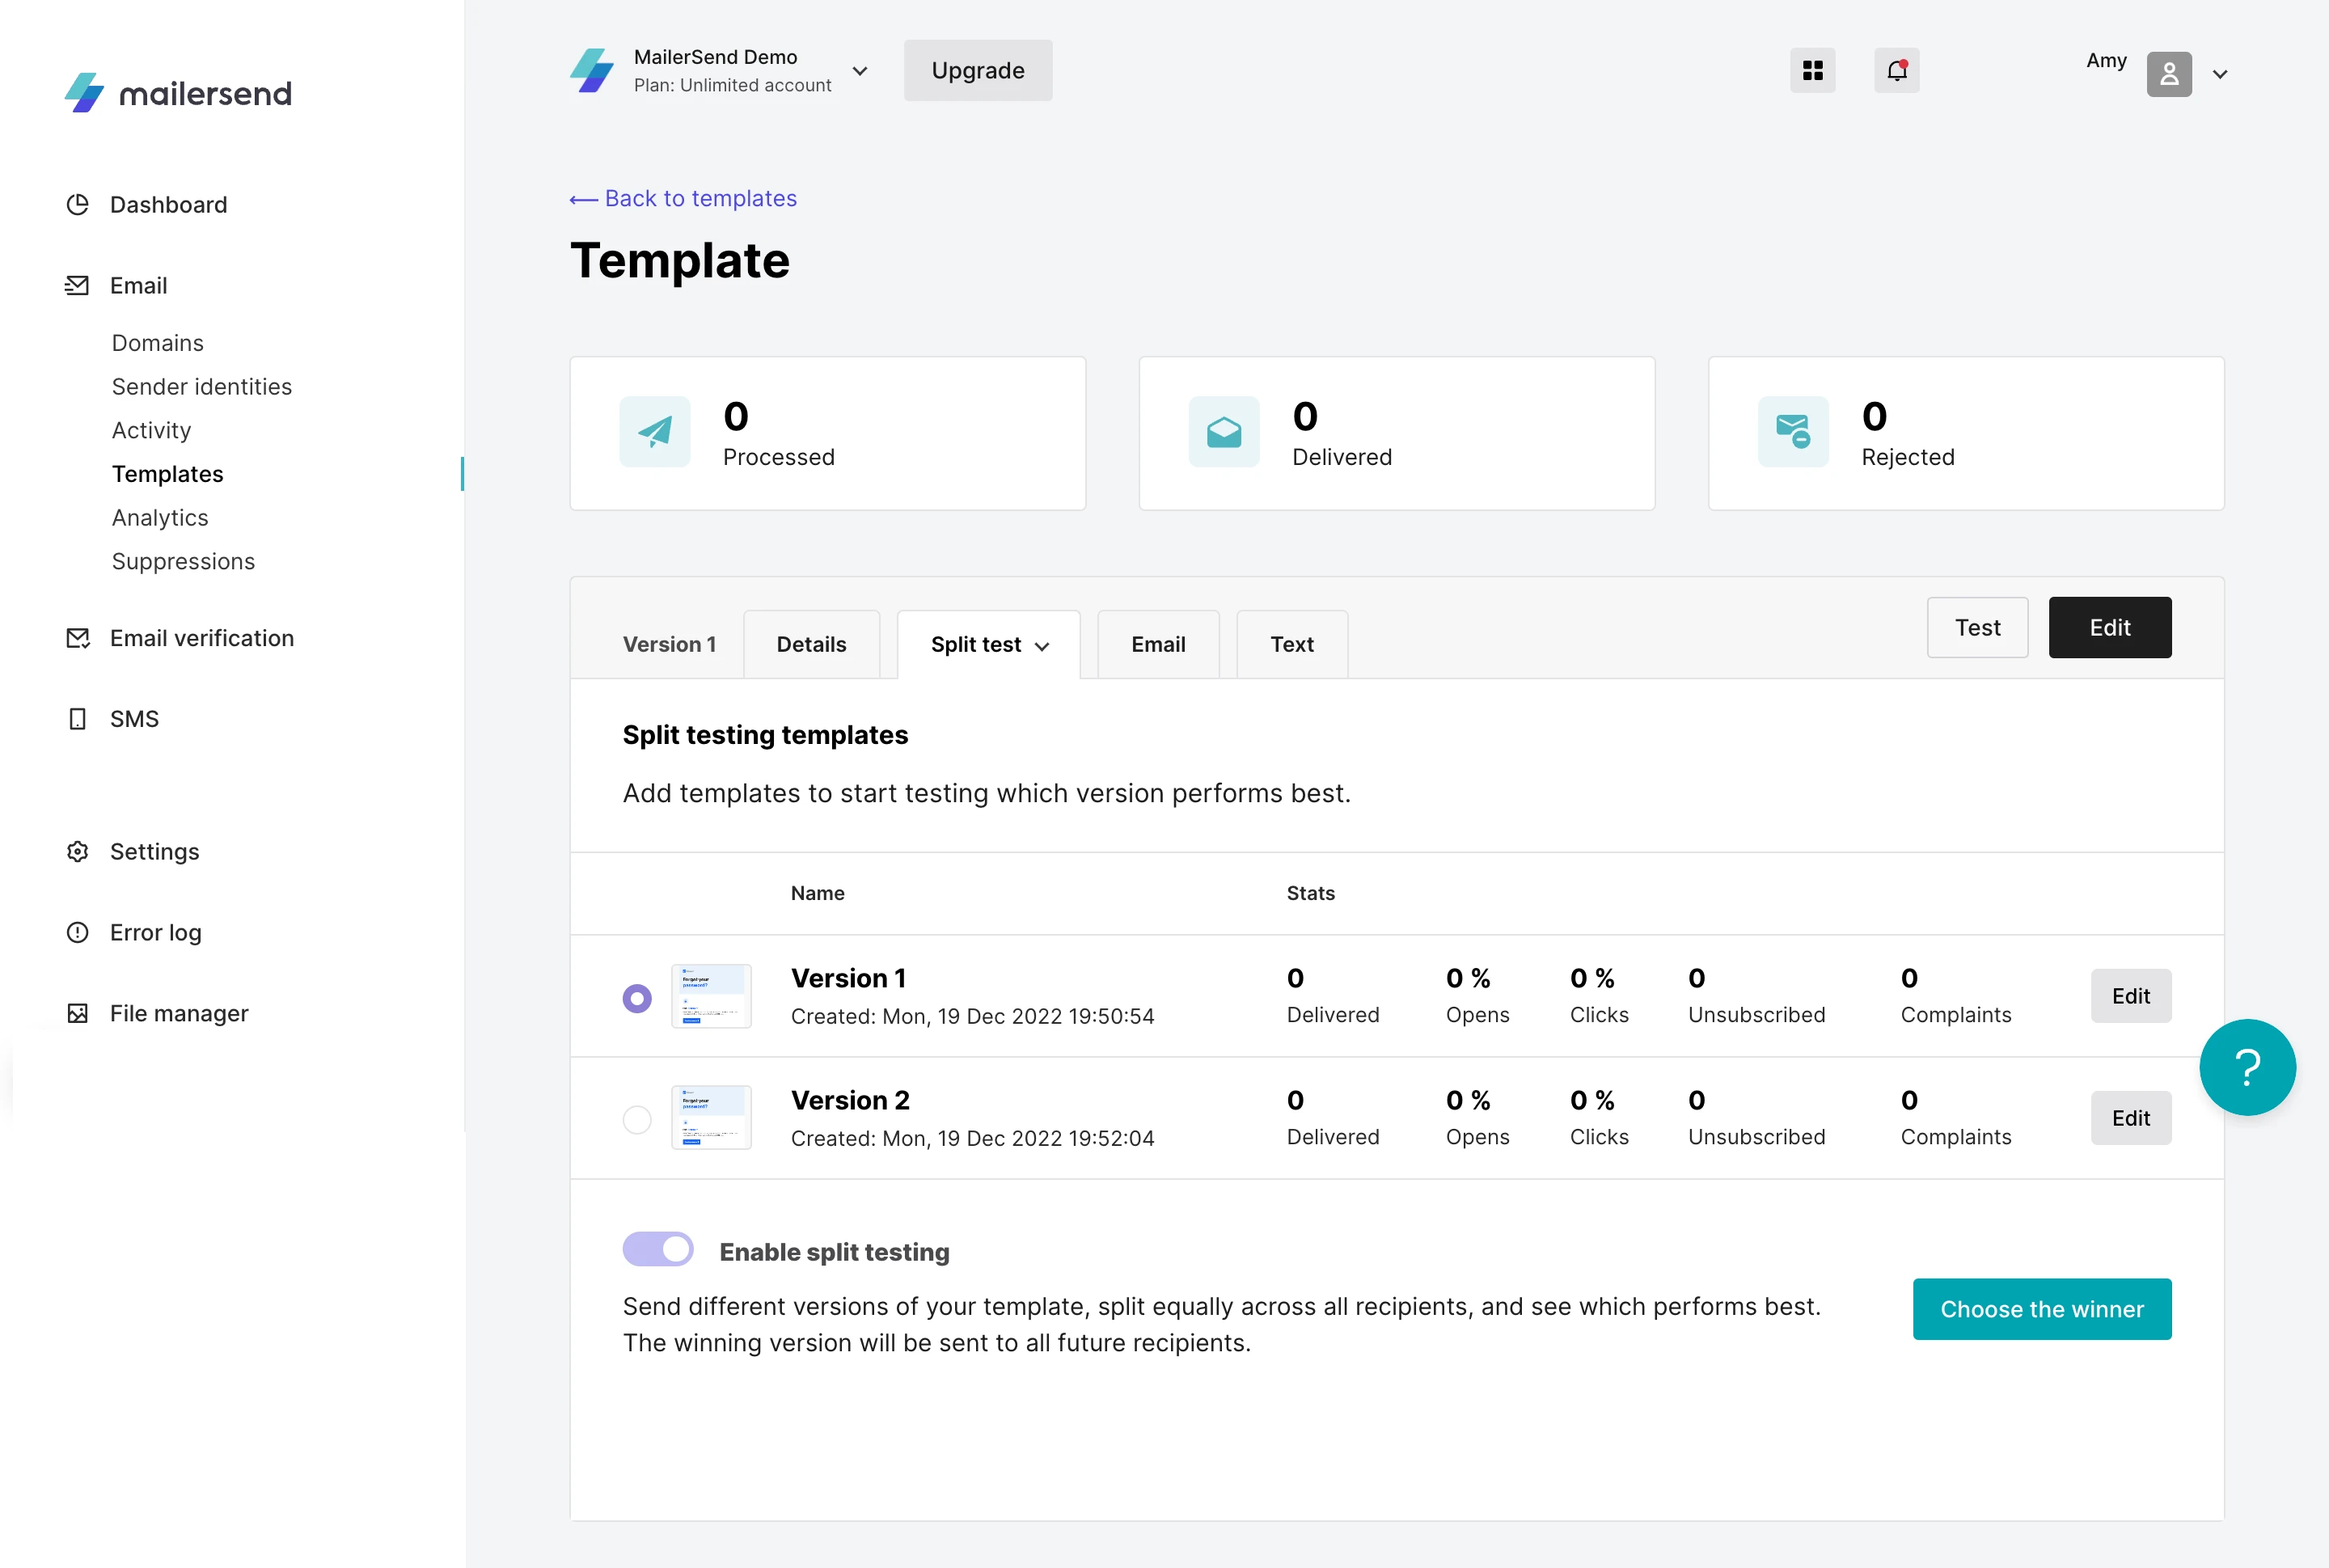Open the Error log
Image resolution: width=2329 pixels, height=1568 pixels.
[155, 932]
